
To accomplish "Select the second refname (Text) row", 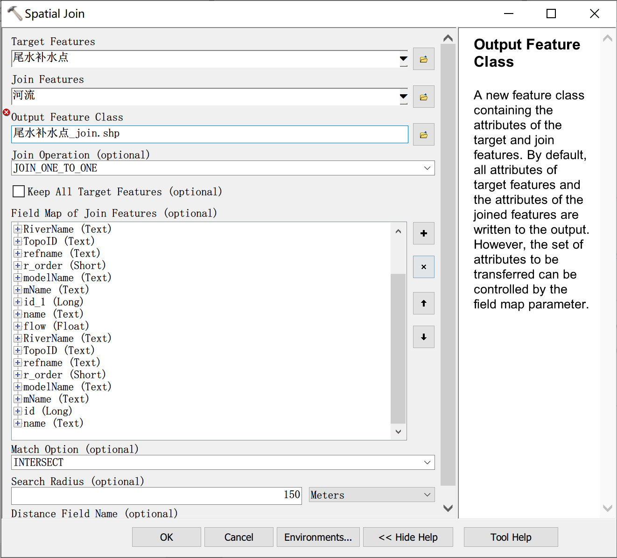I will [62, 363].
